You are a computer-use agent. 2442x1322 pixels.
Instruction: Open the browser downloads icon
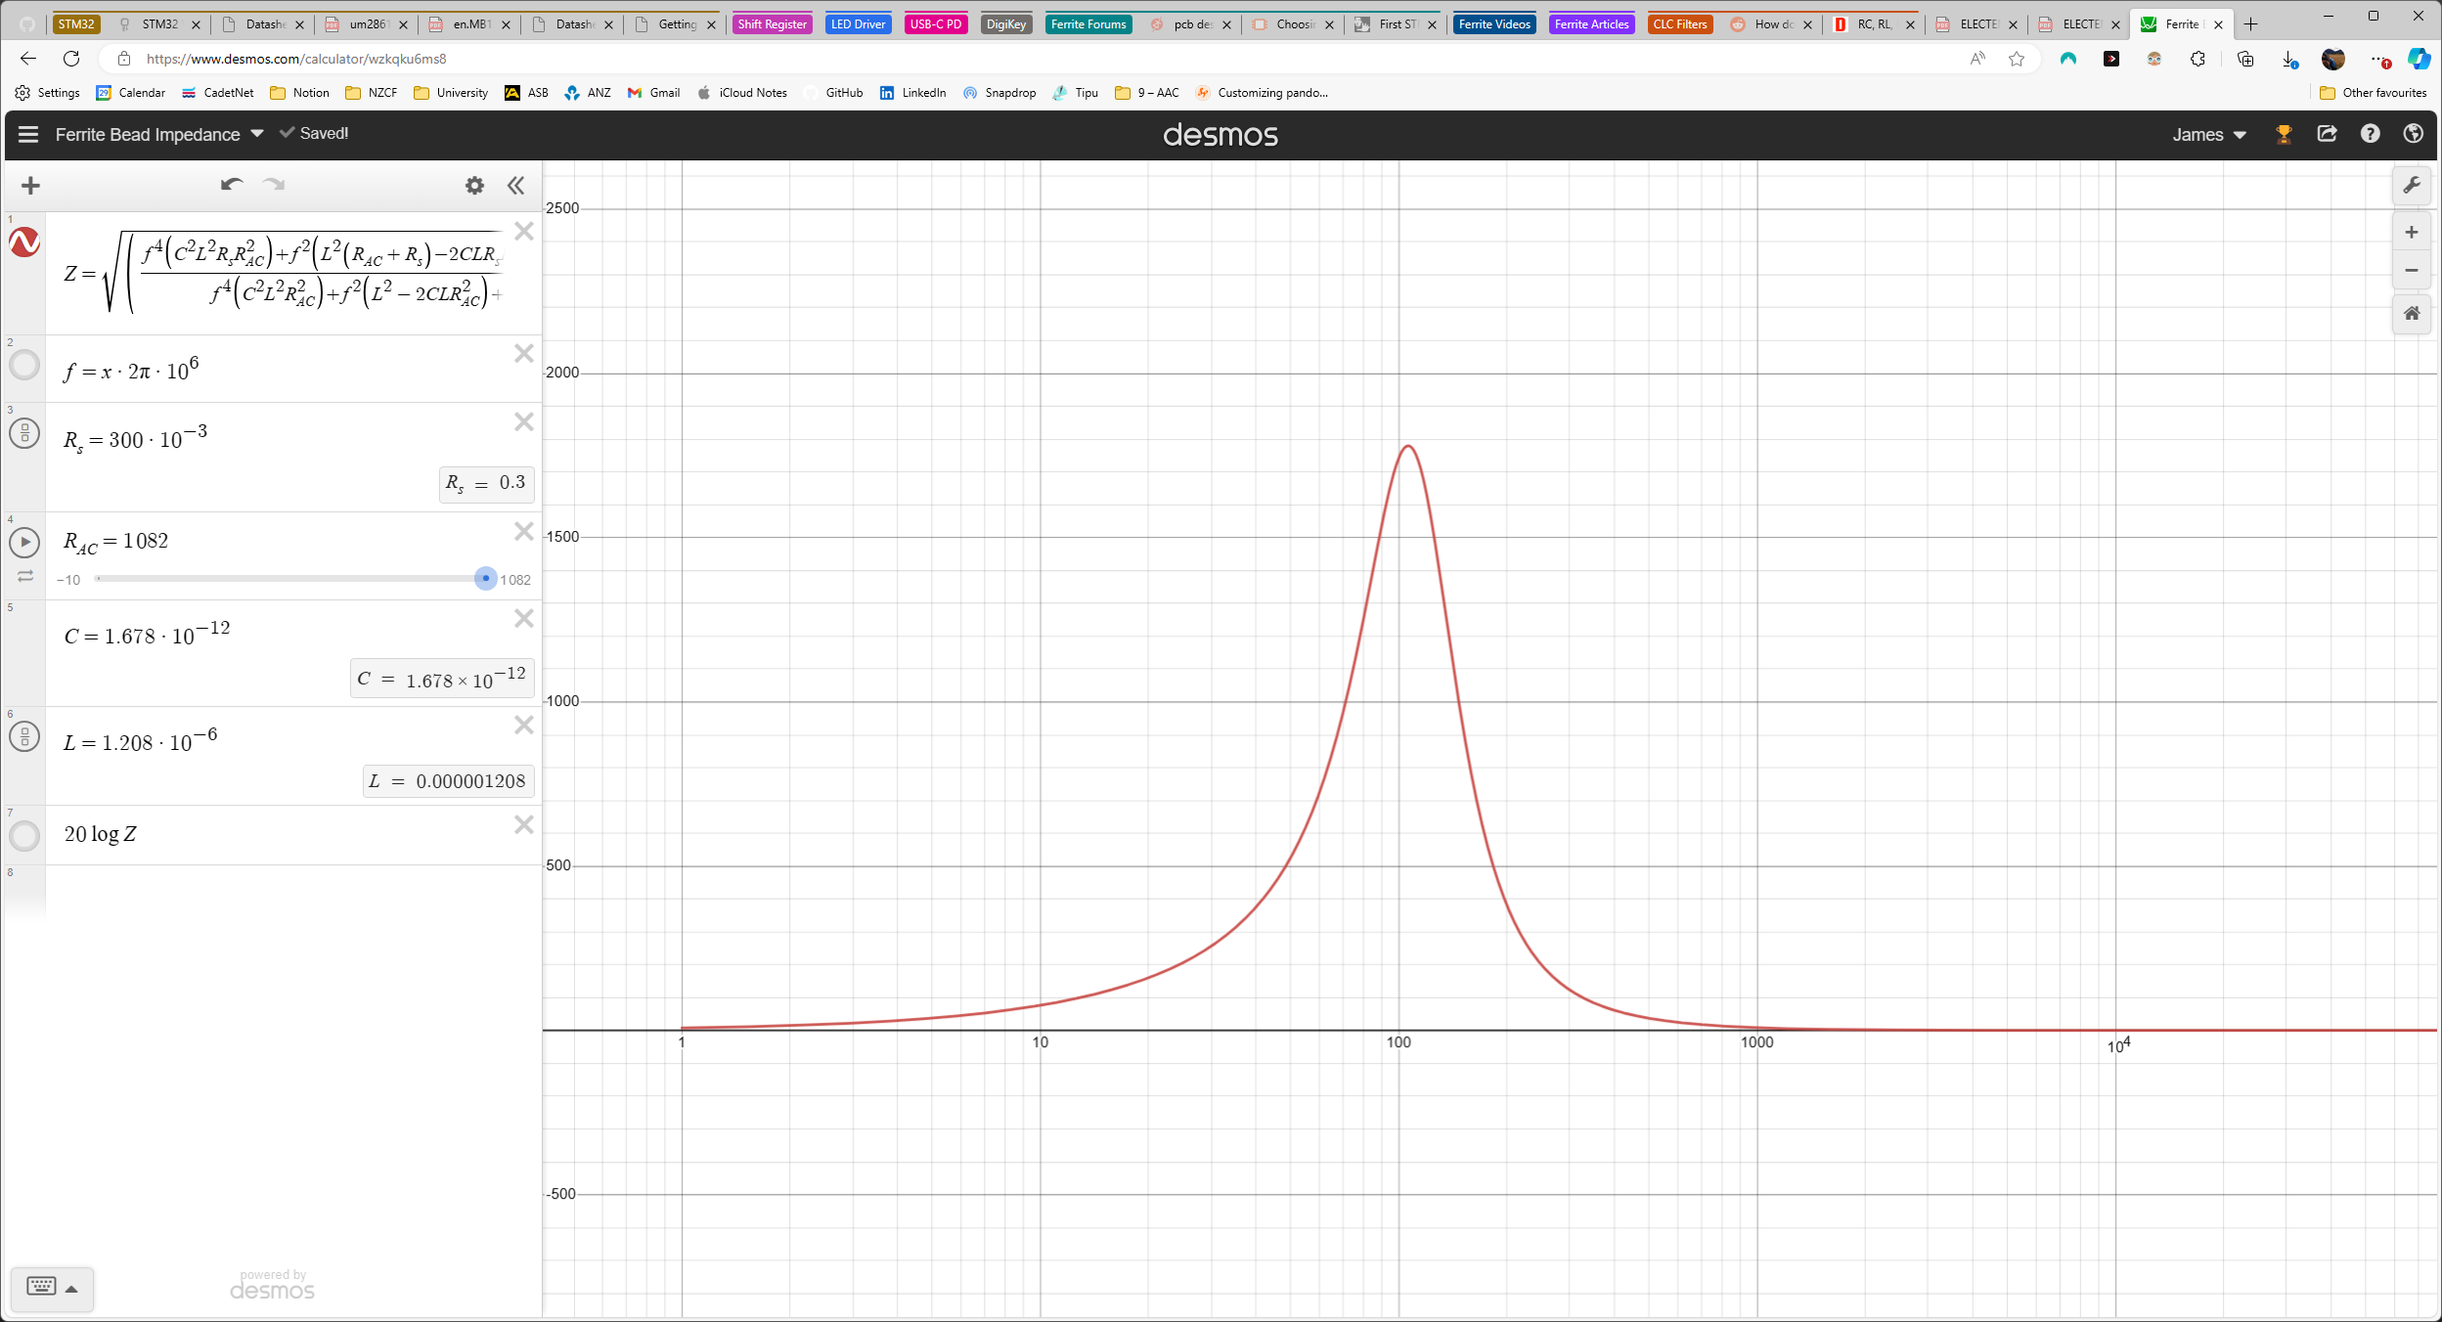[x=2288, y=59]
